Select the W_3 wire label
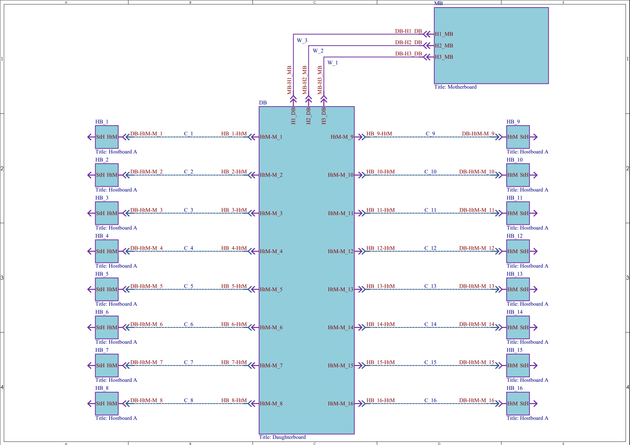Viewport: 630px width, 445px height. pyautogui.click(x=302, y=41)
